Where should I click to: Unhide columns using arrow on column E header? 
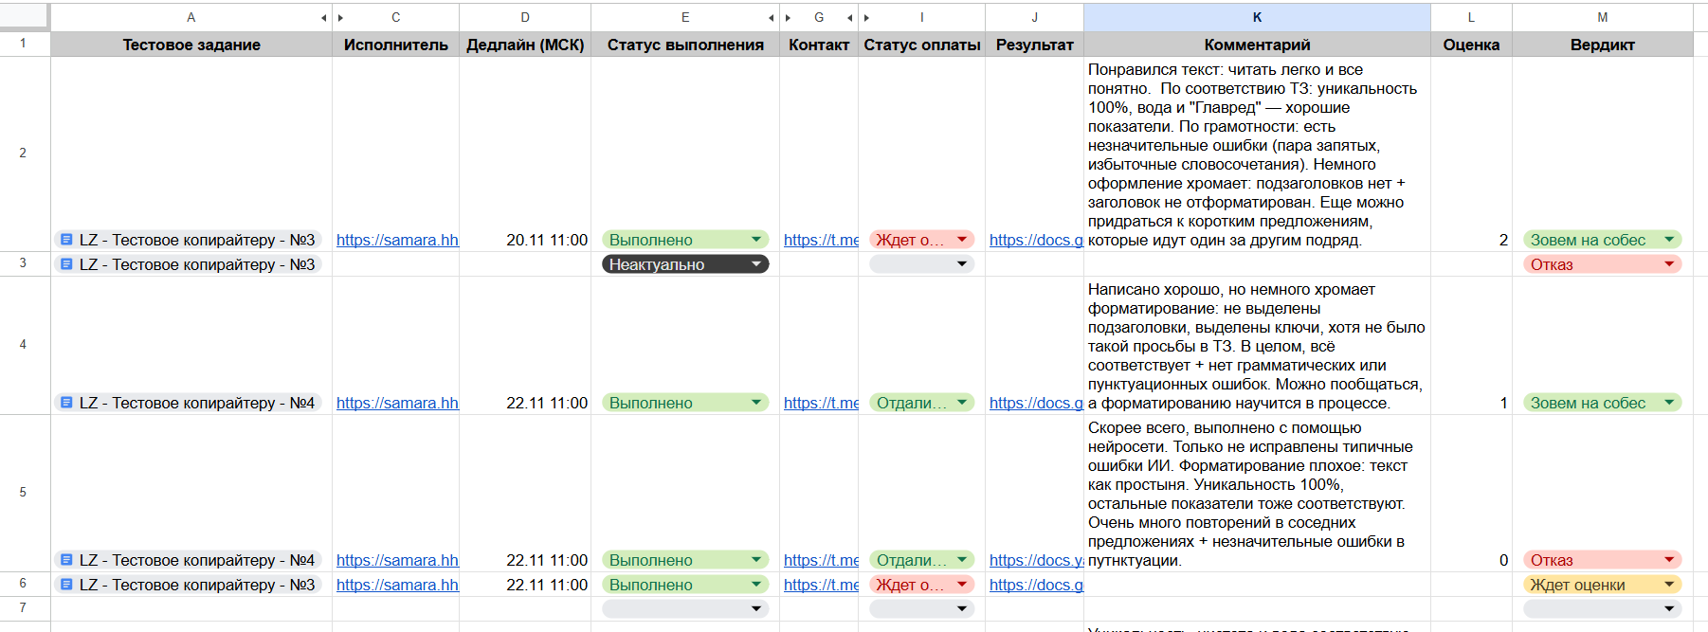coord(772,18)
